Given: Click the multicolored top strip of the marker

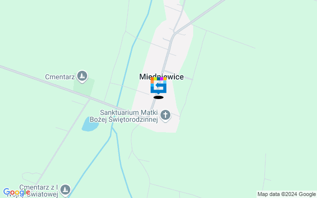Looking at the screenshot, I should (158, 79).
